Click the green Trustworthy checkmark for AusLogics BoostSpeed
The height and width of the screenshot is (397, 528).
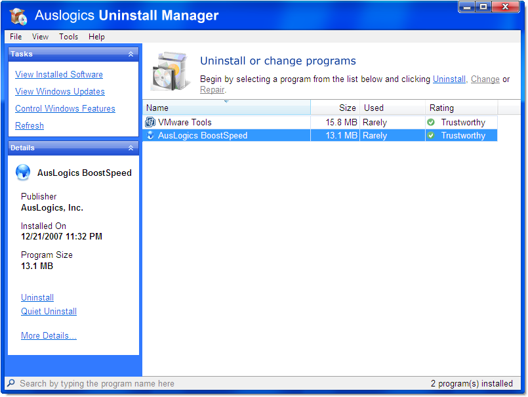pos(431,135)
